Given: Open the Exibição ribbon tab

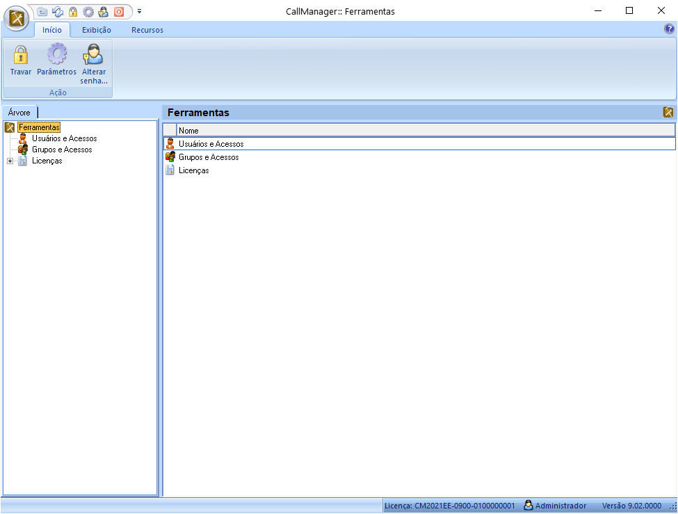Looking at the screenshot, I should tap(97, 30).
